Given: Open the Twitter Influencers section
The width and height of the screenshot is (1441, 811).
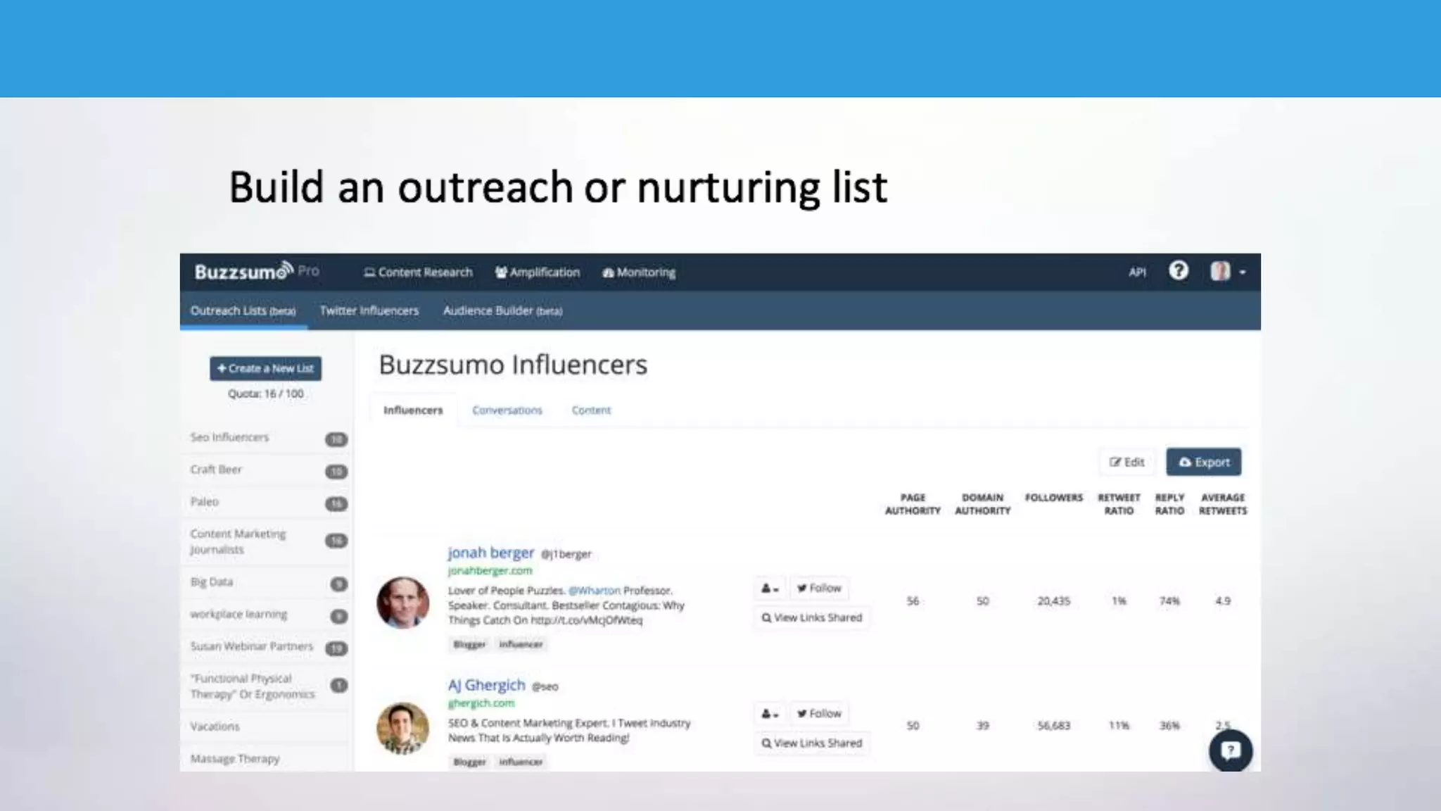Looking at the screenshot, I should (369, 310).
